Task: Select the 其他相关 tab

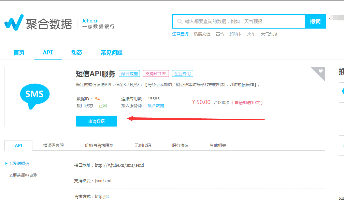Action: click(x=218, y=145)
